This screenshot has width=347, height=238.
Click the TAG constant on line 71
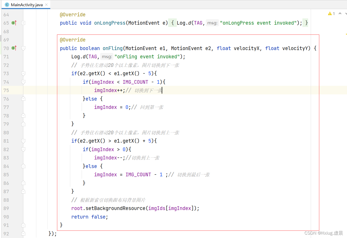[93, 57]
